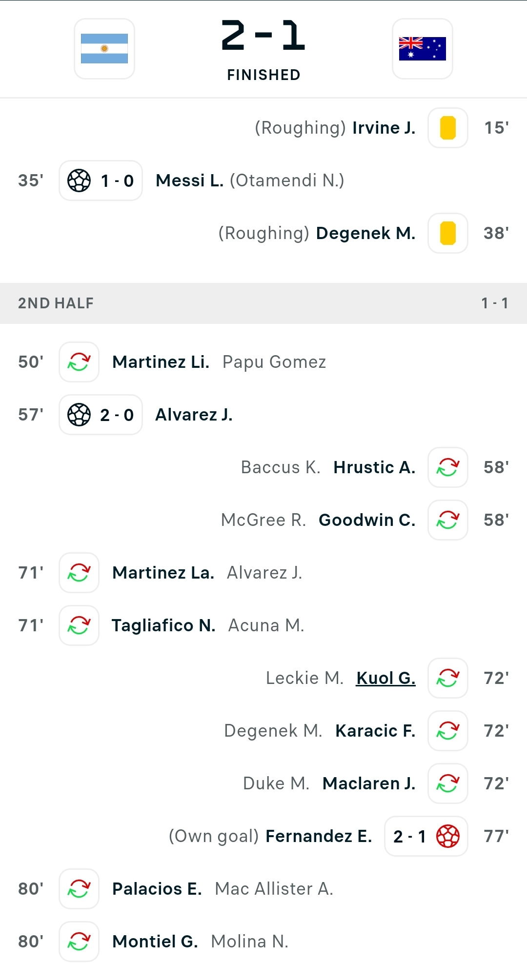Click the 2ND HALF section header
Image resolution: width=527 pixels, height=963 pixels.
[x=263, y=303]
